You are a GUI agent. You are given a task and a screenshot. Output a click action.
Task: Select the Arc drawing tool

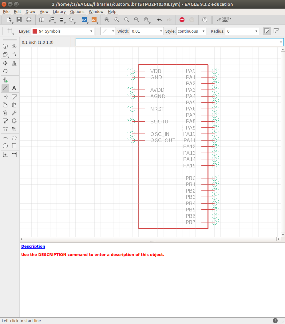pyautogui.click(x=5, y=138)
